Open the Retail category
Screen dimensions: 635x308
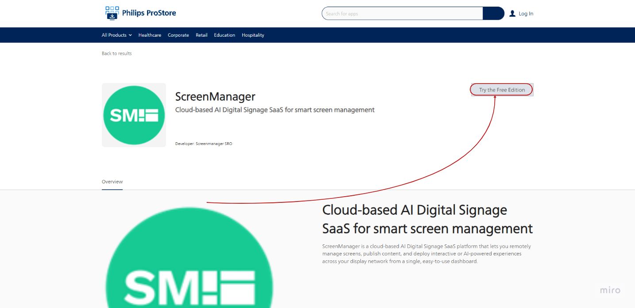(201, 35)
